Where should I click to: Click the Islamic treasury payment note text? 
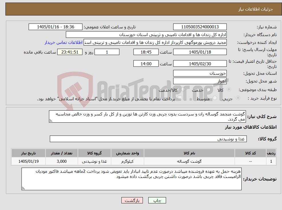pos(106,99)
